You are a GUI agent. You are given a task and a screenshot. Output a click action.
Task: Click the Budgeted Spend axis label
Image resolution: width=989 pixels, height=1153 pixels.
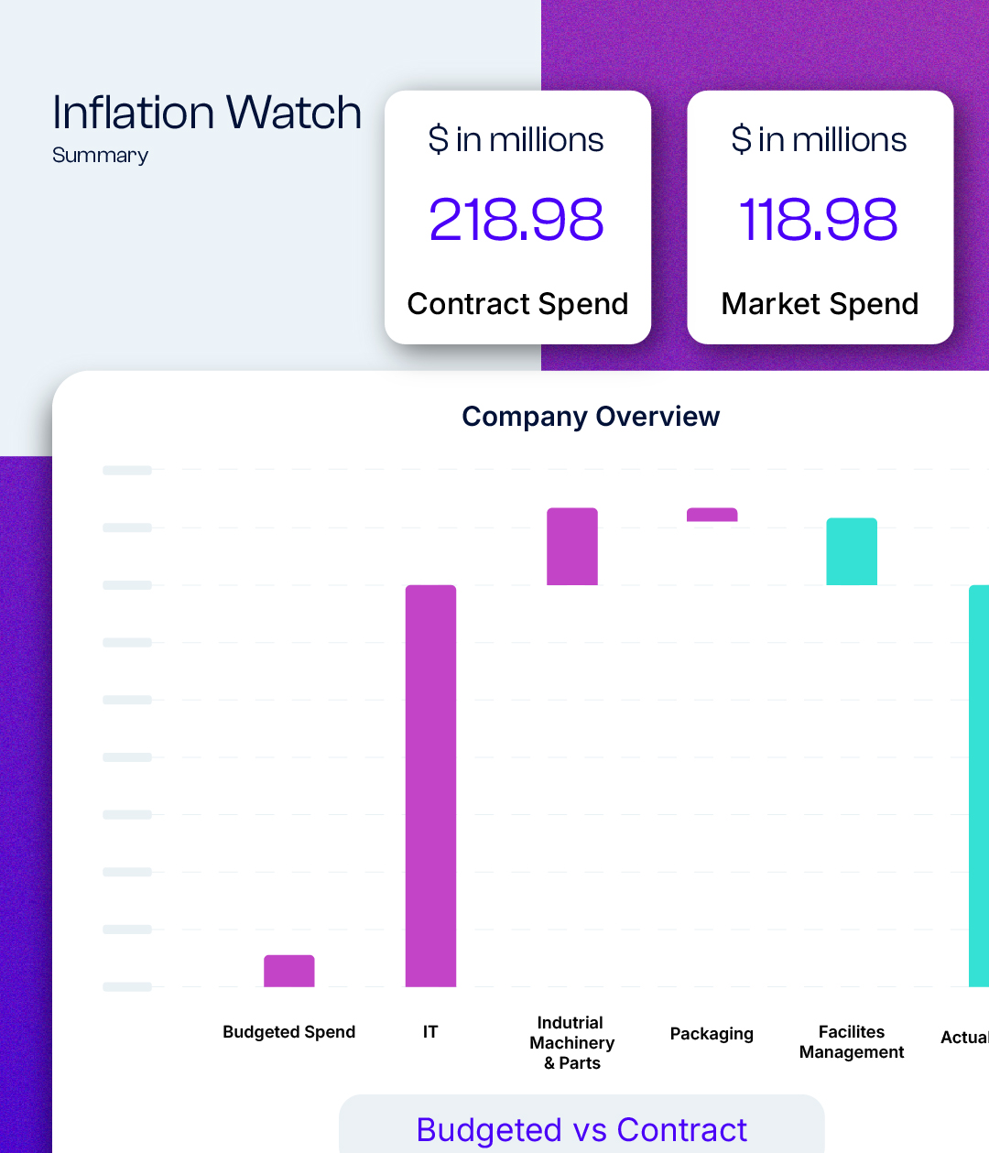coord(289,1032)
